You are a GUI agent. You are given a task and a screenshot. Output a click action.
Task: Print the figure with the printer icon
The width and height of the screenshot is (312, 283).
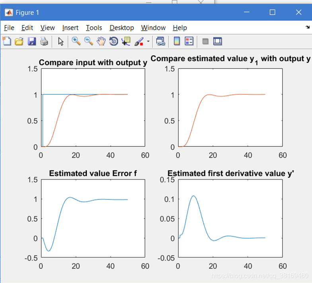(x=44, y=41)
